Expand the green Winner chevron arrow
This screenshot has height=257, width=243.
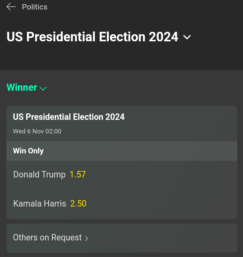tap(43, 89)
